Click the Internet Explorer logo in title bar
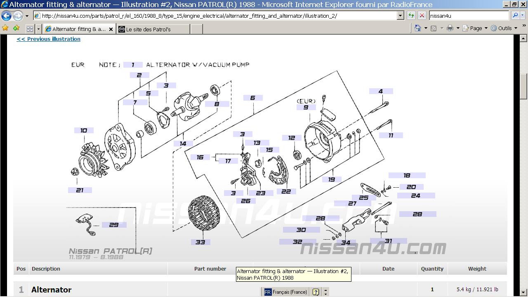The image size is (528, 297). tap(5, 5)
